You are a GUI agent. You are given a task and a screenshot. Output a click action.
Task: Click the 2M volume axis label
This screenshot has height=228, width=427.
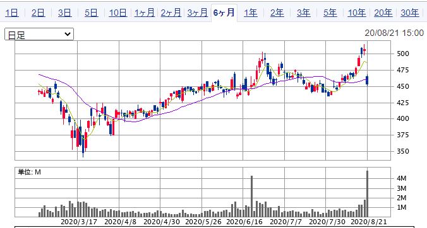(x=401, y=198)
